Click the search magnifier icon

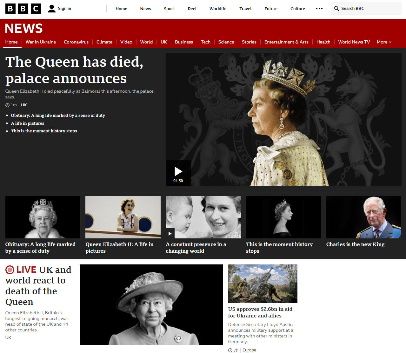click(x=336, y=9)
